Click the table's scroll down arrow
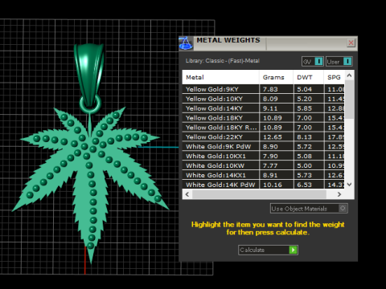 [x=349, y=185]
